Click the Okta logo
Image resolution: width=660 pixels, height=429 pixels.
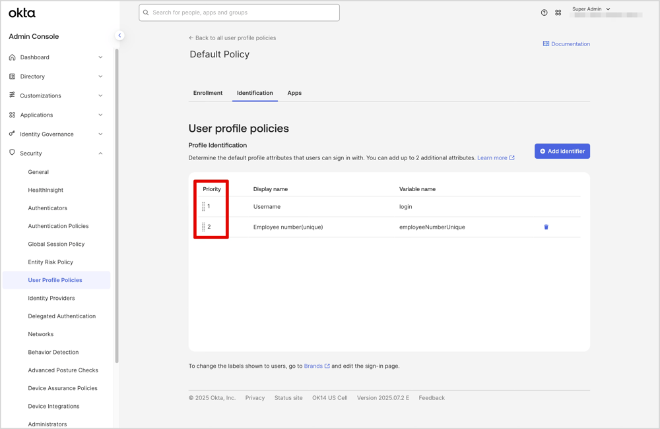coord(22,13)
